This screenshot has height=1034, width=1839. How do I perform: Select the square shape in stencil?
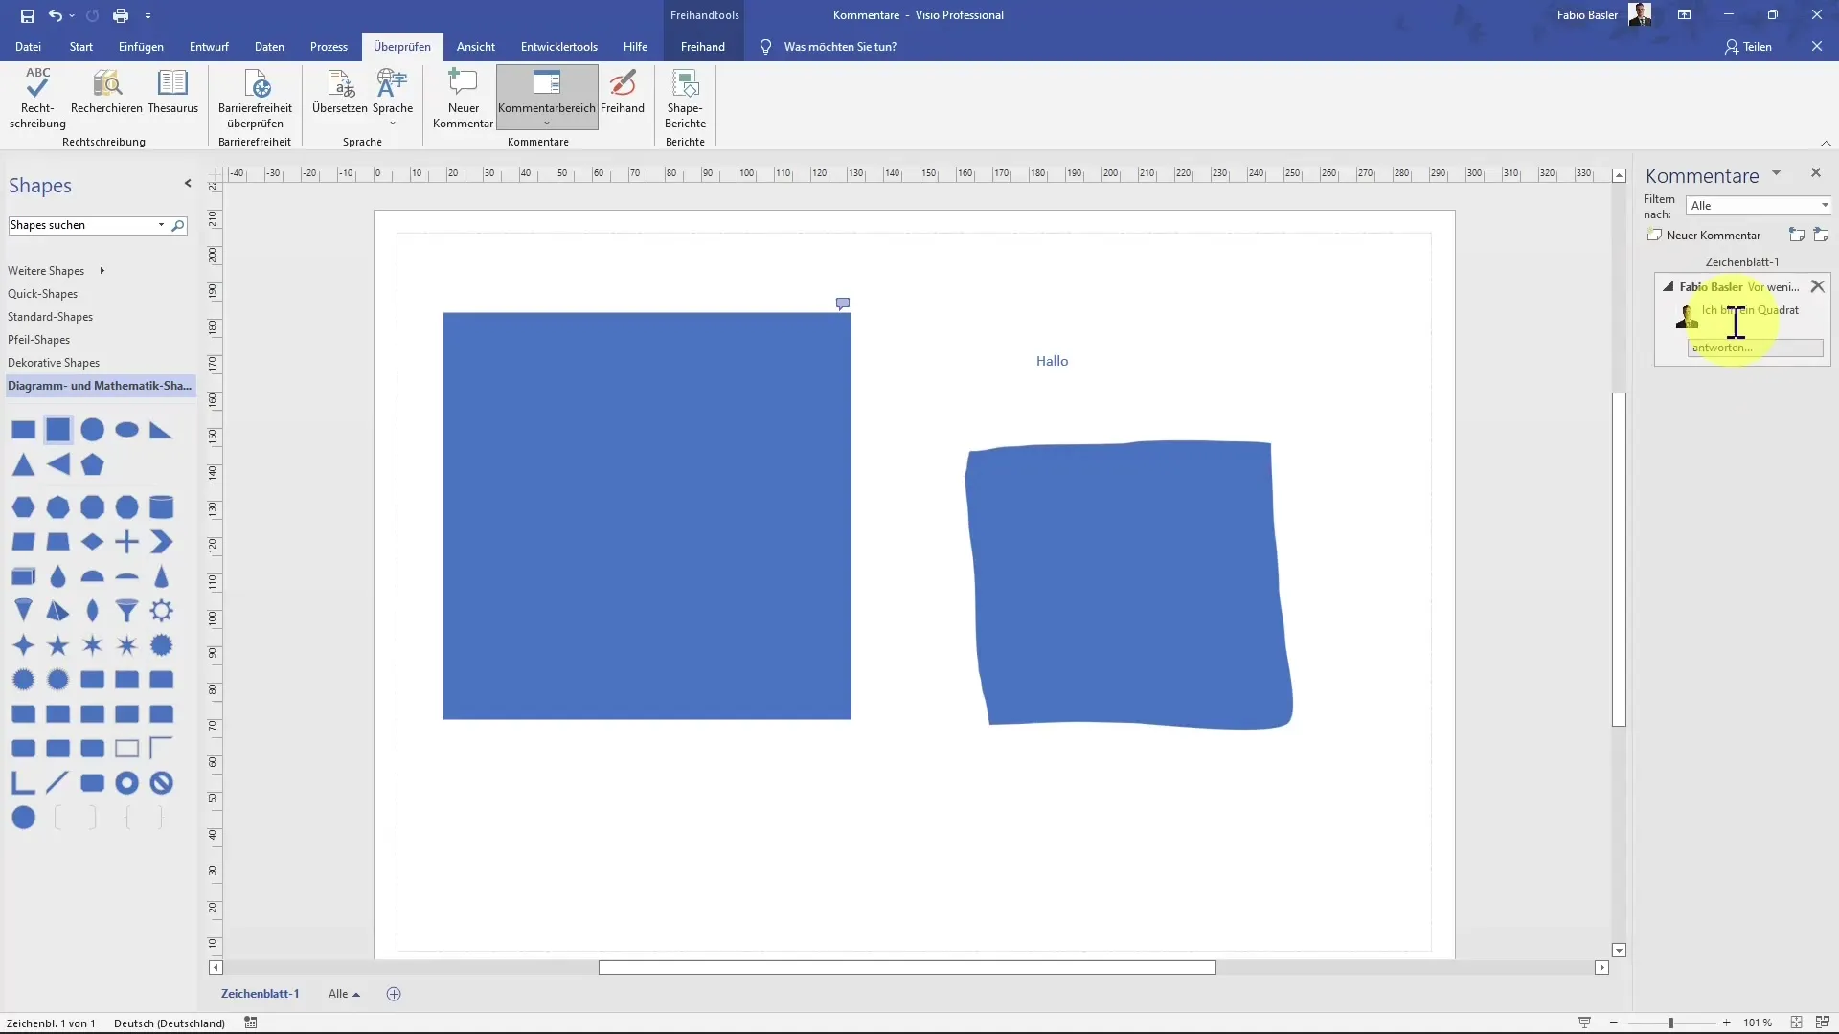click(58, 430)
